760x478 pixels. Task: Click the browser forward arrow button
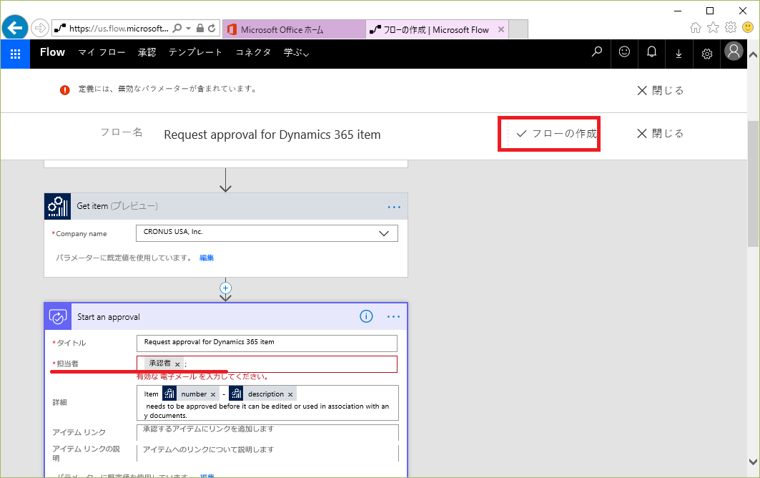click(x=40, y=28)
